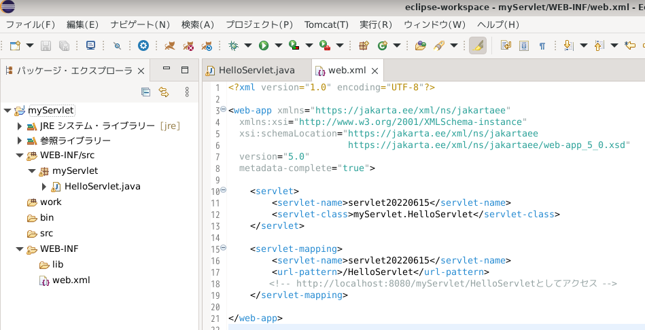Open the Next Annotation dropdown arrow
The width and height of the screenshot is (645, 330).
[583, 45]
